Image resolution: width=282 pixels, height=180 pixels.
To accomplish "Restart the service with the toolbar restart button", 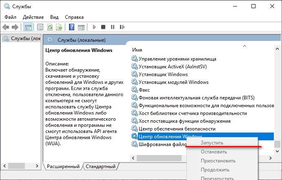I will (122, 27).
